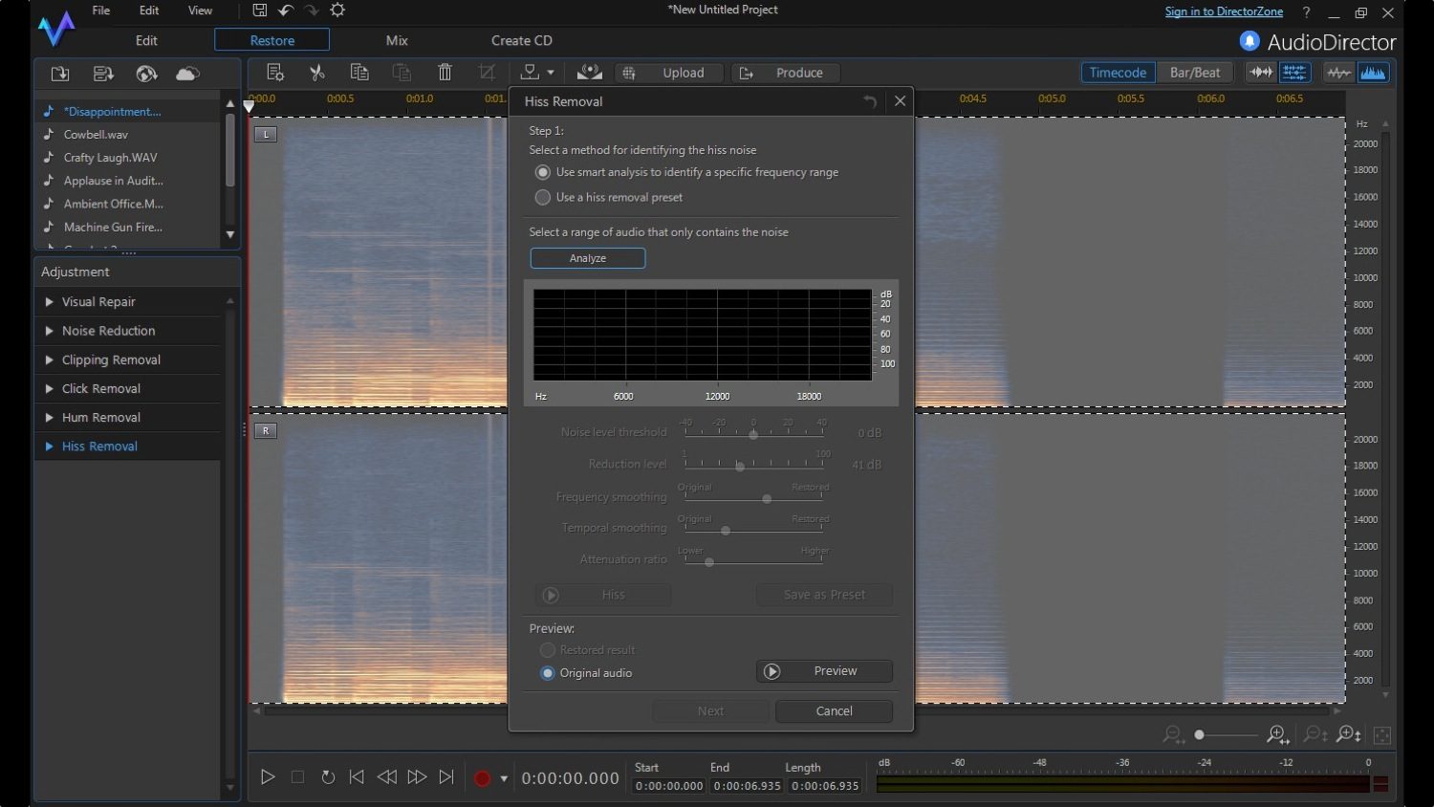The image size is (1434, 807).
Task: Click the scissors cut icon
Action: click(x=317, y=73)
